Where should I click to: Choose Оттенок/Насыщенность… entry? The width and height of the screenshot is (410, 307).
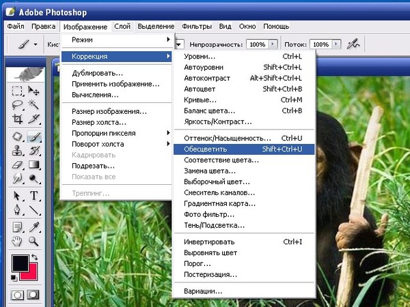[x=244, y=138]
